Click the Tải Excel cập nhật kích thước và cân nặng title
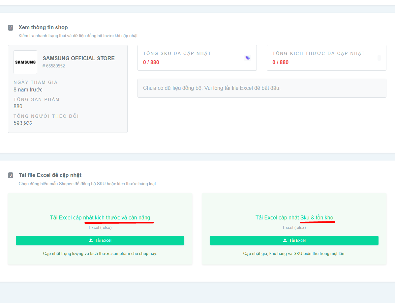 point(100,217)
